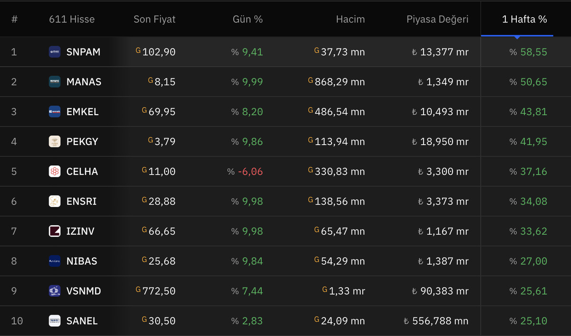Viewport: 571px width, 336px height.
Task: Click the volume value 37,73 mn
Action: click(343, 52)
